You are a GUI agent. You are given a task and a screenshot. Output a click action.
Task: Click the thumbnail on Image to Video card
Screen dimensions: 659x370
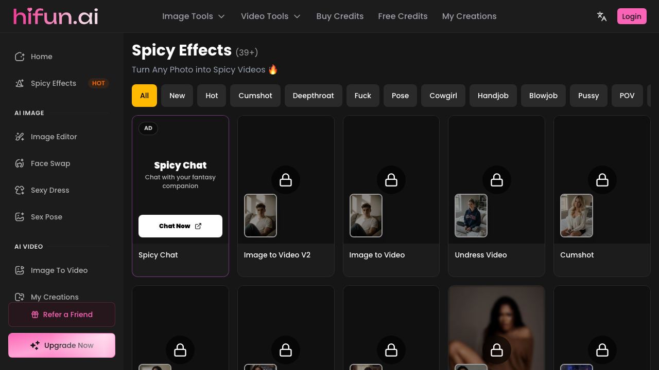(x=366, y=215)
